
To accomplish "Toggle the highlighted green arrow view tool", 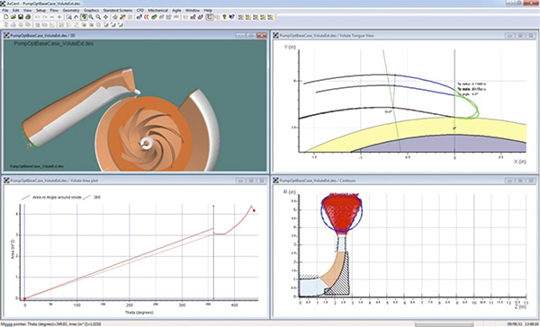I will point(84,17).
